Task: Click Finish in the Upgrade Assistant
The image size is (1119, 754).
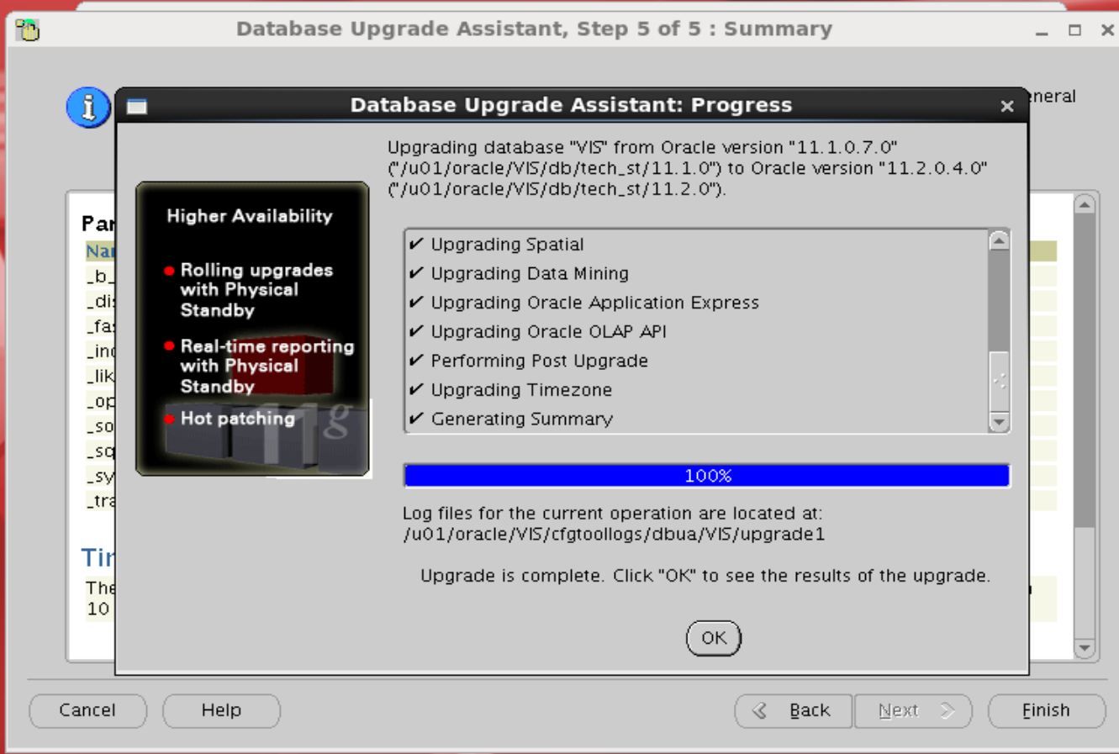Action: point(1047,710)
